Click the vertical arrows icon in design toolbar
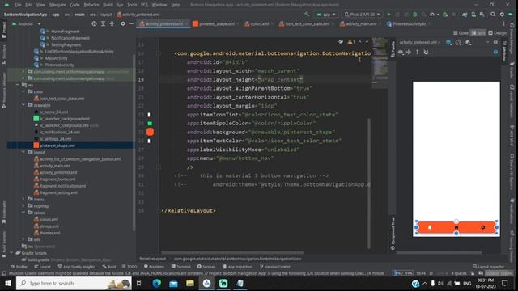Screen dimensions: 518x291 click(418, 52)
